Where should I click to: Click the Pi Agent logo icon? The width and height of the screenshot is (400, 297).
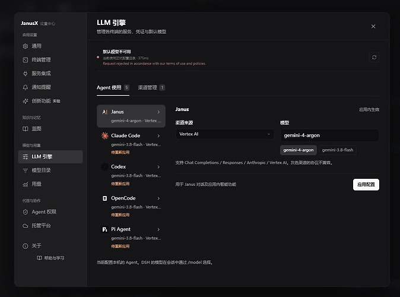[x=104, y=230]
